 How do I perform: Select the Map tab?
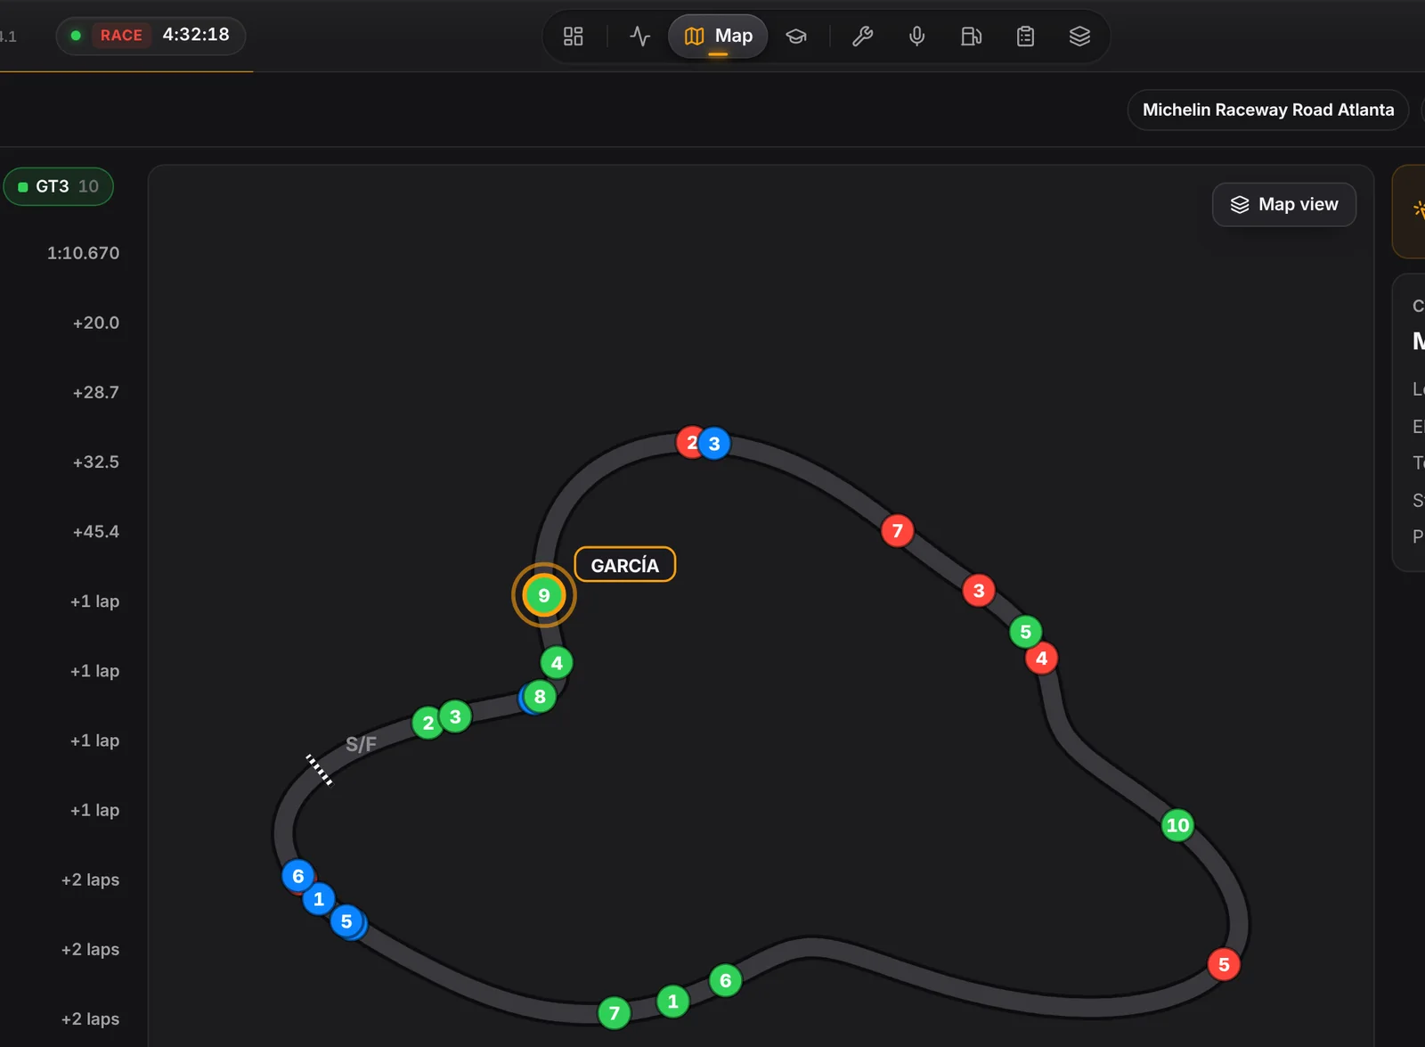(x=718, y=37)
